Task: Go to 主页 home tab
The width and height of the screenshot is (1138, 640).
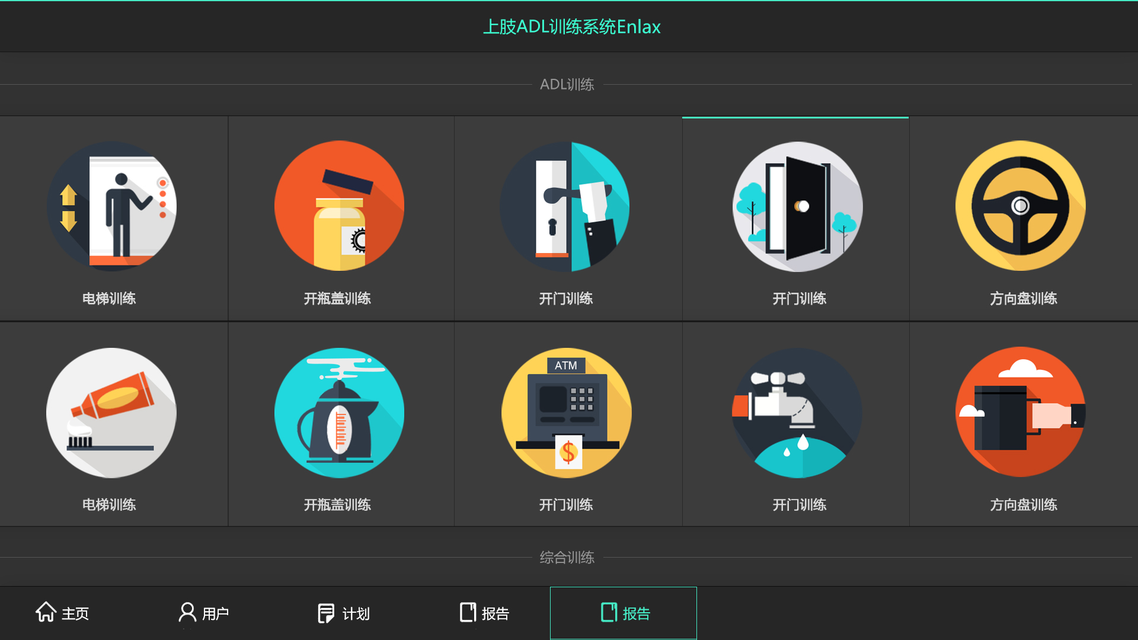Action: 63,613
